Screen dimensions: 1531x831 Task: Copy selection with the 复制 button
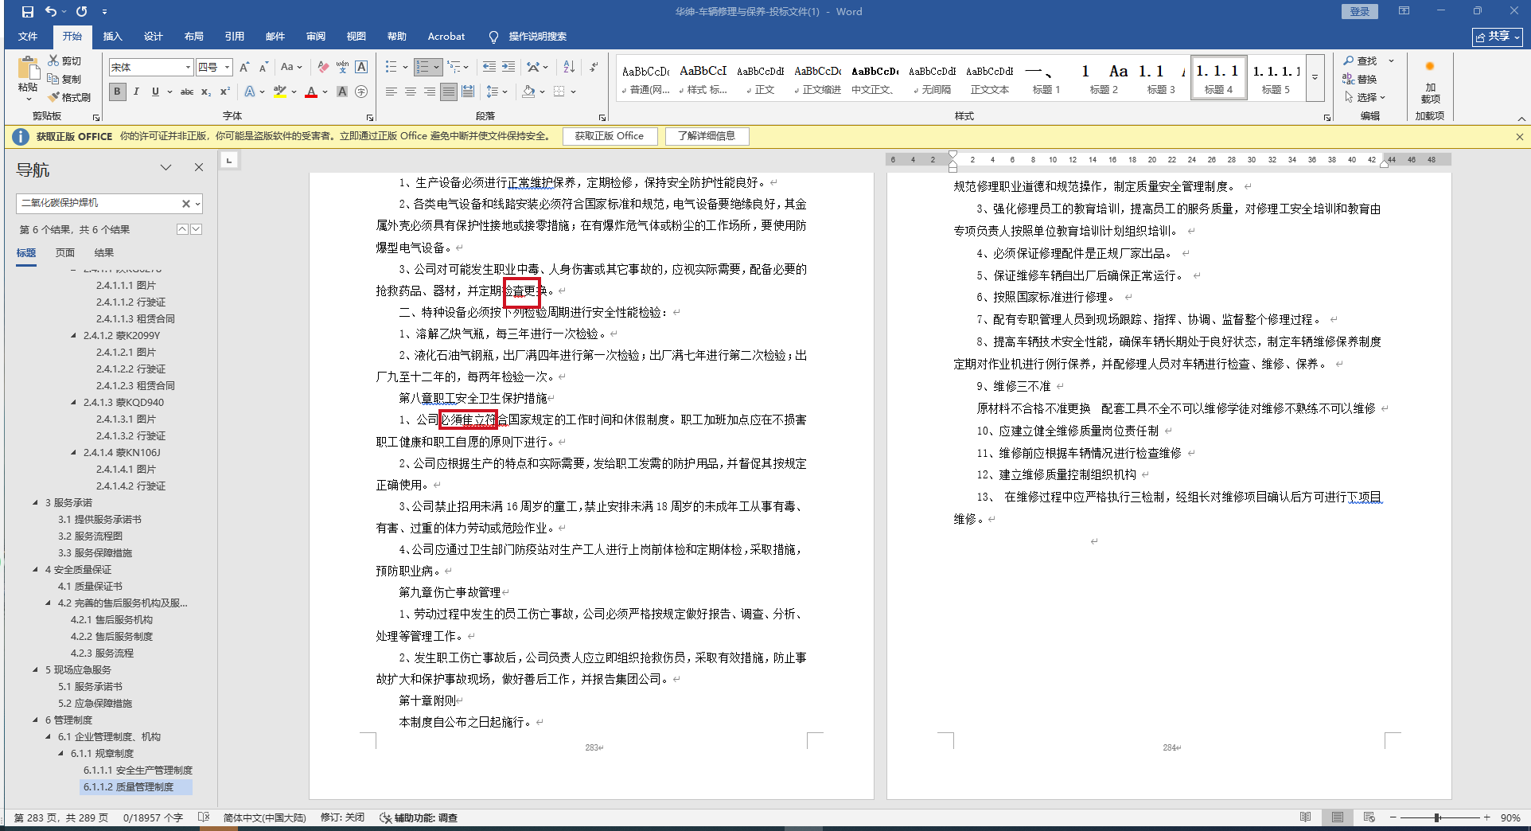(64, 79)
